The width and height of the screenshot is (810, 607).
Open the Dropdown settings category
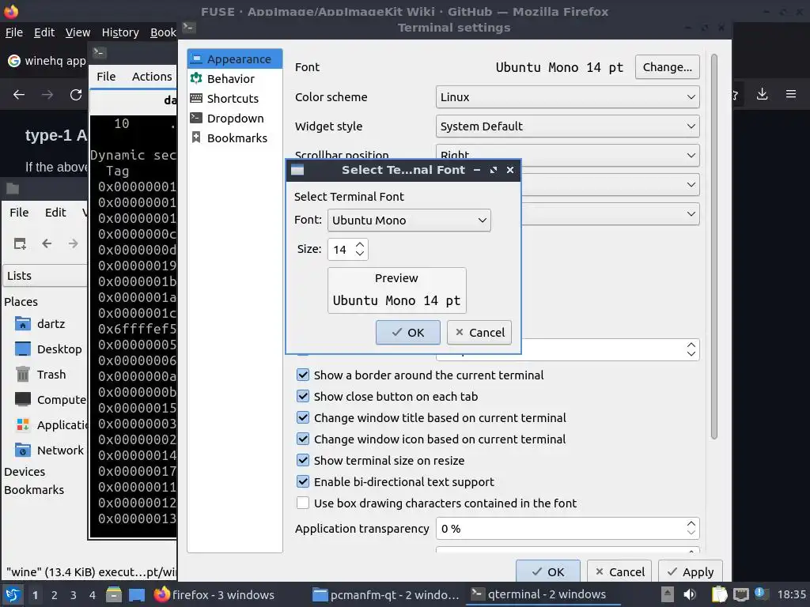(x=234, y=119)
